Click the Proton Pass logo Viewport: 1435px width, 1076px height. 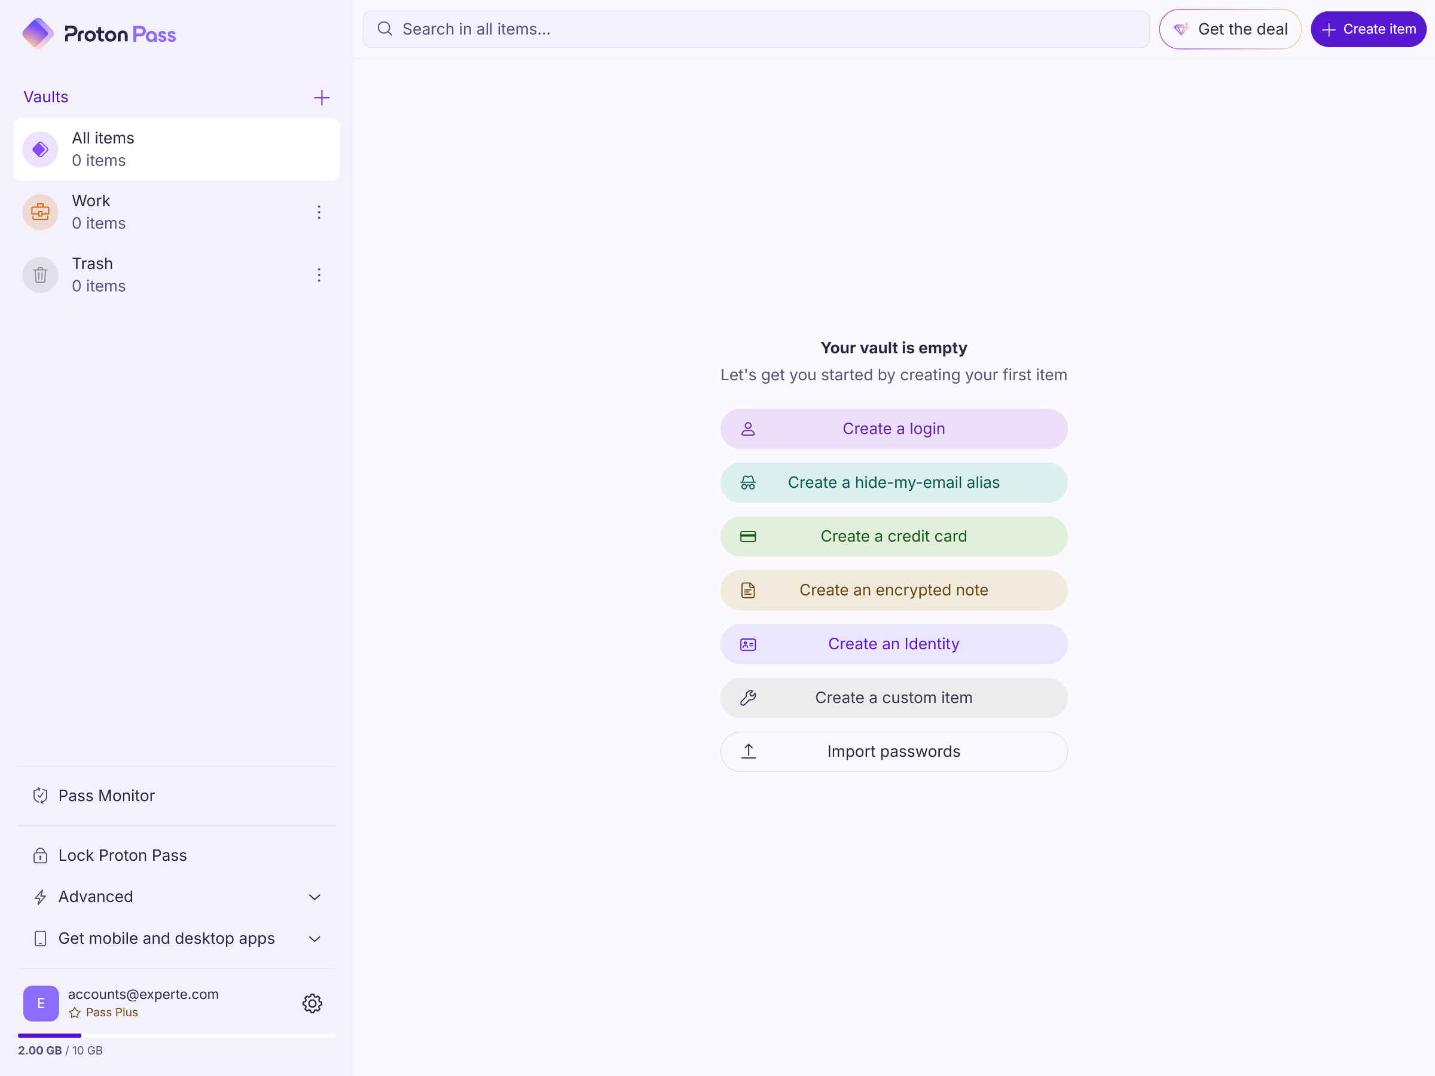tap(99, 33)
